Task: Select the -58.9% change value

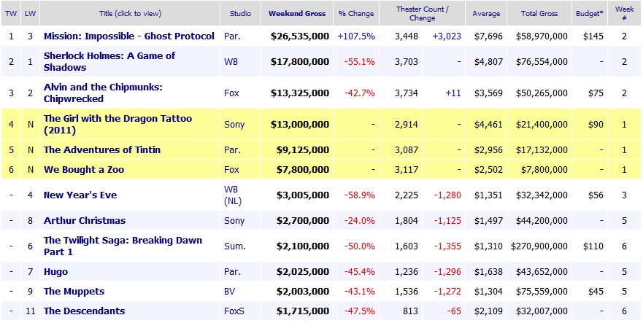Action: tap(359, 195)
